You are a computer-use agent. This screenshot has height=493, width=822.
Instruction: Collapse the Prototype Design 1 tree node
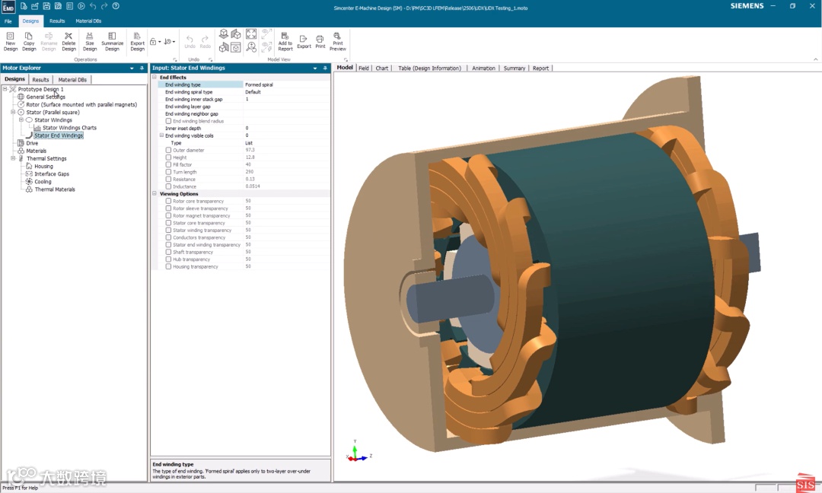5,89
